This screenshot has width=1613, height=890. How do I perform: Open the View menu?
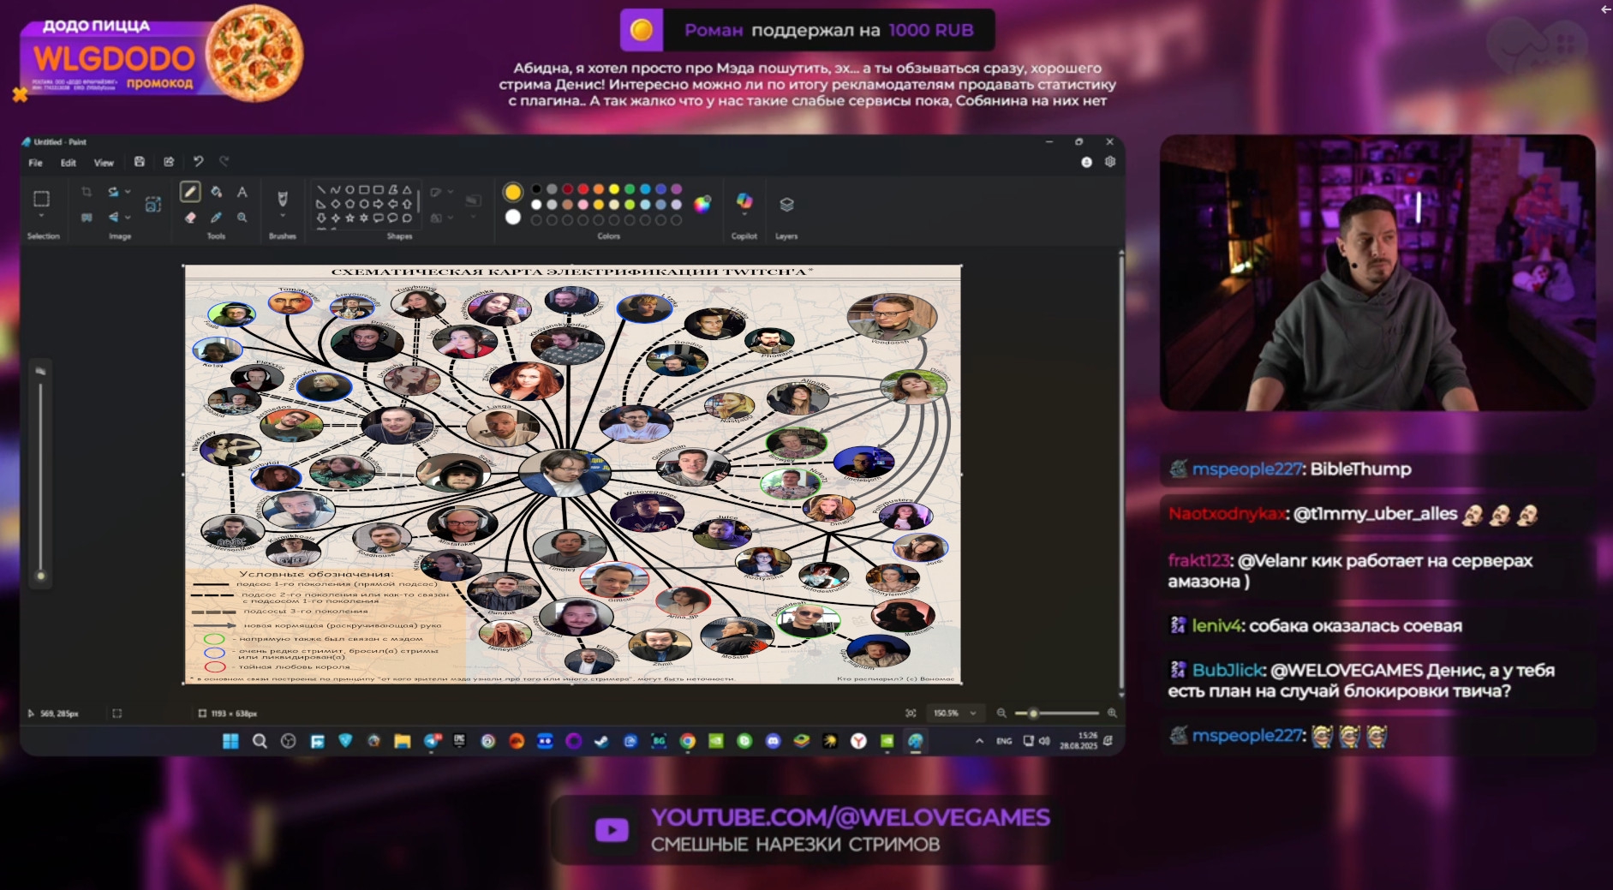coord(104,163)
